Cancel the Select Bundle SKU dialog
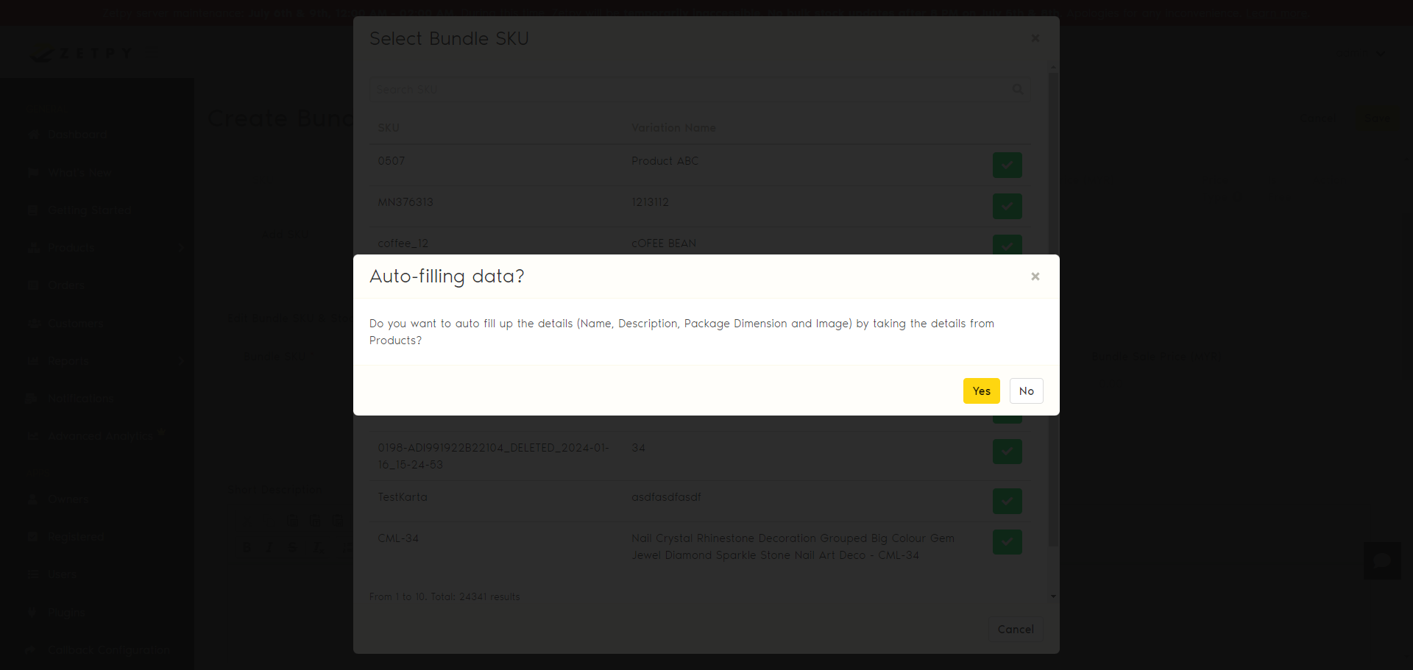This screenshot has width=1413, height=670. pos(1016,629)
